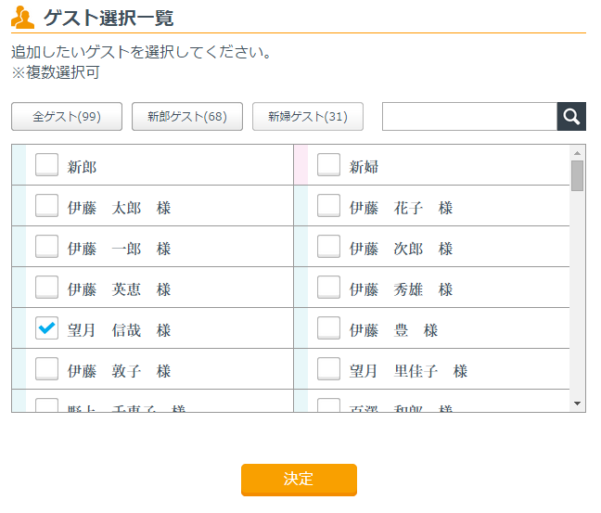Check the 新郎 checkbox
The image size is (601, 513).
point(46,165)
